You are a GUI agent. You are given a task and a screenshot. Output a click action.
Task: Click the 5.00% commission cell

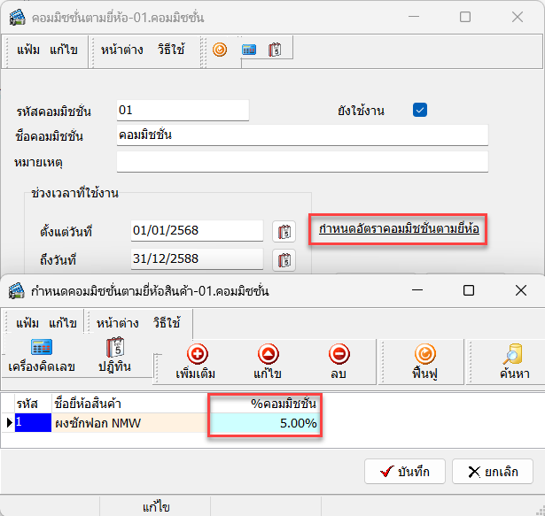click(x=265, y=422)
